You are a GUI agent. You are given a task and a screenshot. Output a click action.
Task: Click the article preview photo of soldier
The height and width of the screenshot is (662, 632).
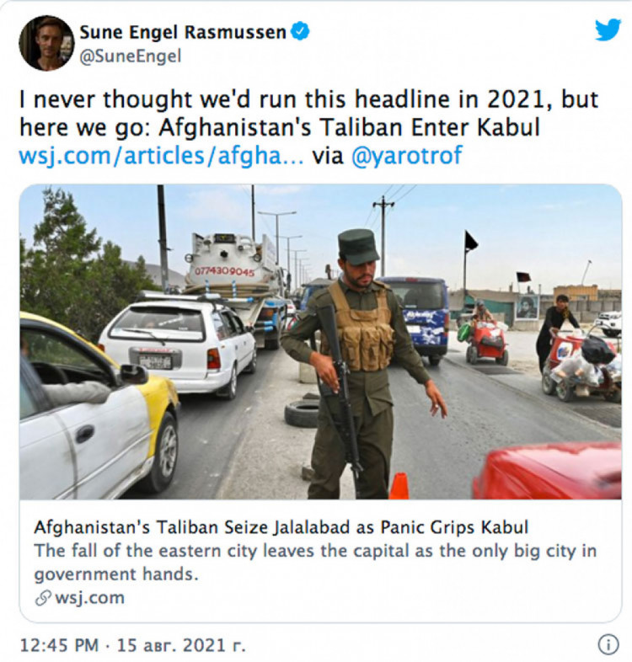tap(321, 342)
